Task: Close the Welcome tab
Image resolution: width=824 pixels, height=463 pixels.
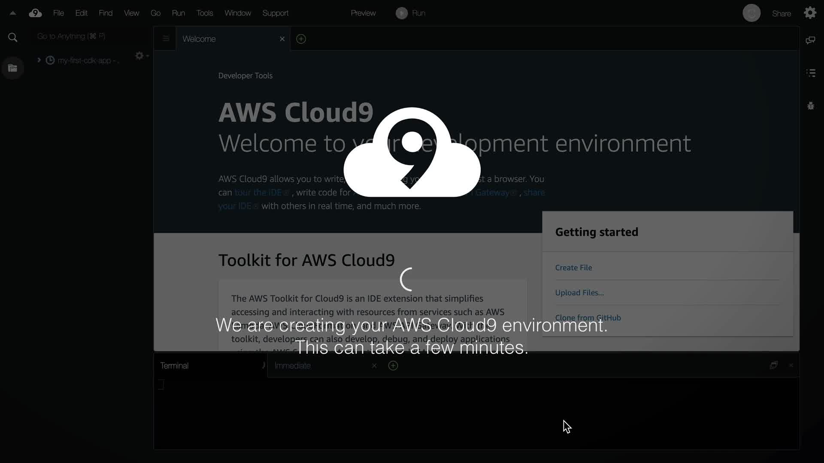Action: click(x=282, y=39)
